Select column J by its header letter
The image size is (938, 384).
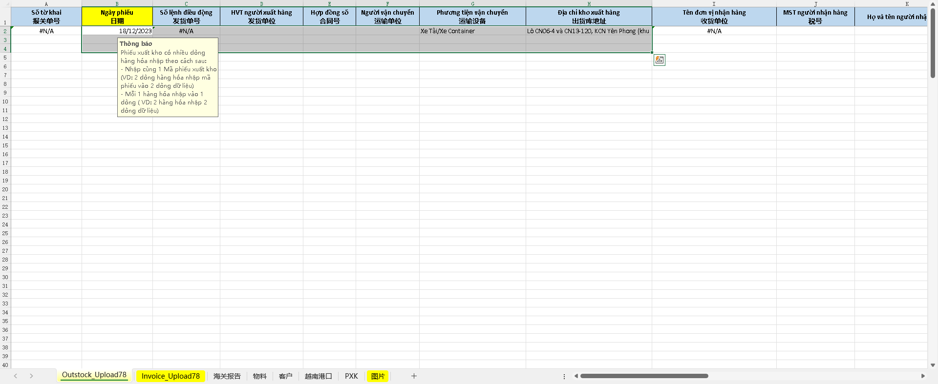click(815, 4)
